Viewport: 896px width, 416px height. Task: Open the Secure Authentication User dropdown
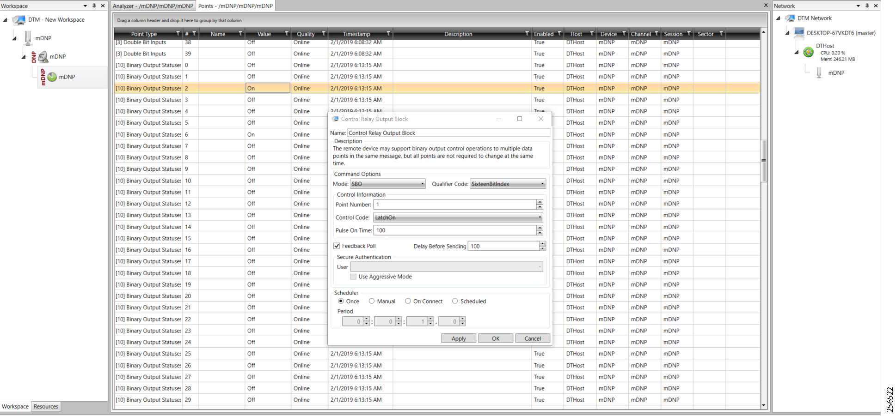click(447, 267)
